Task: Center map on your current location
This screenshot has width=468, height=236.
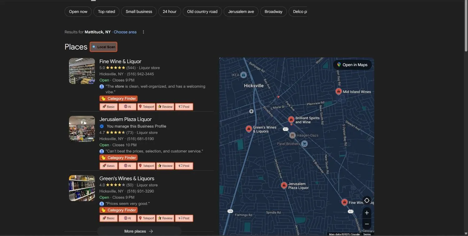Action: coord(367,201)
